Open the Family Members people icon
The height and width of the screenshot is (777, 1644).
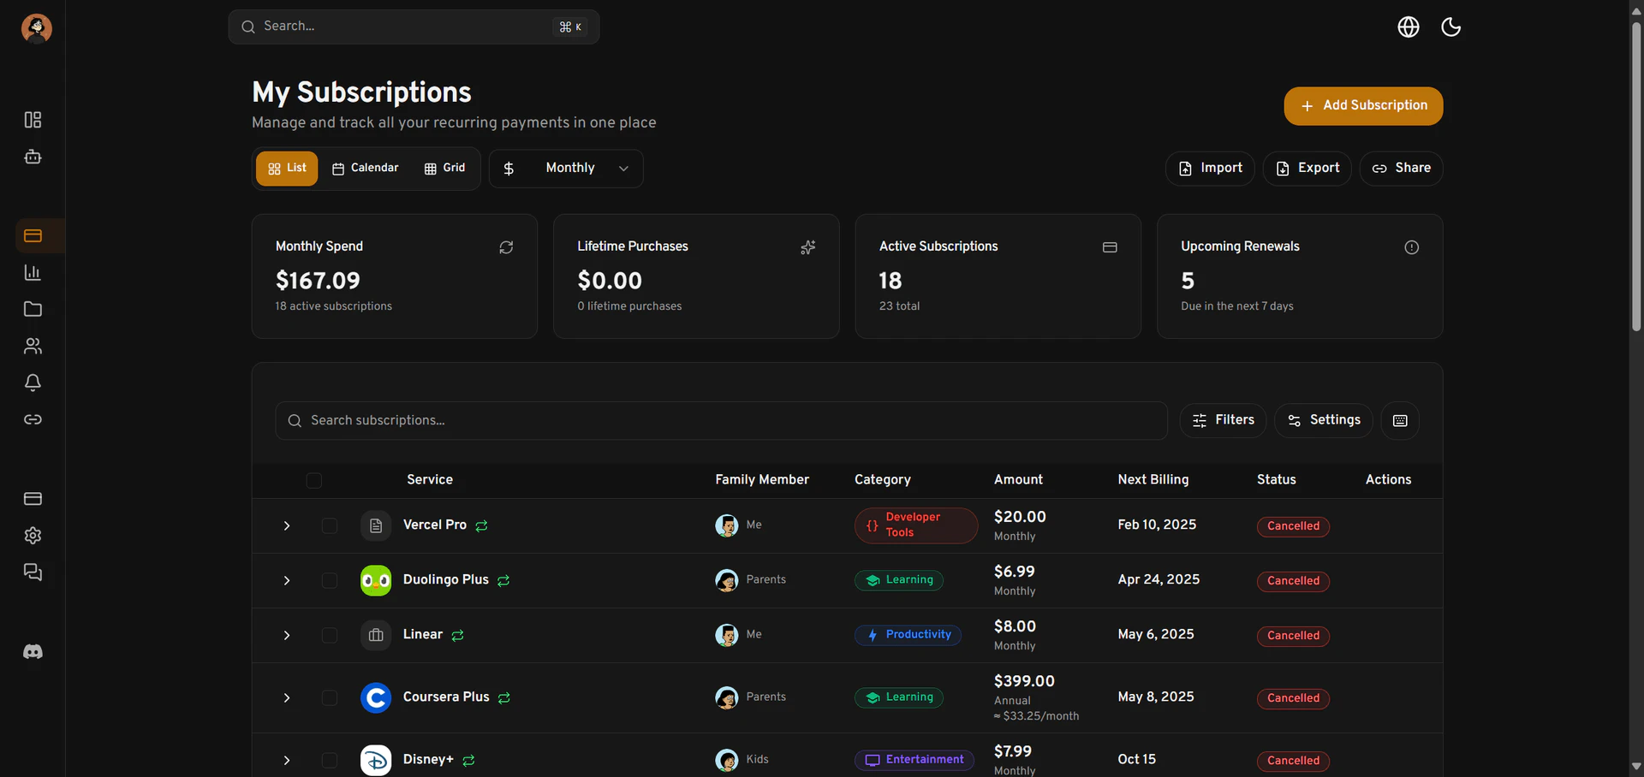point(33,346)
